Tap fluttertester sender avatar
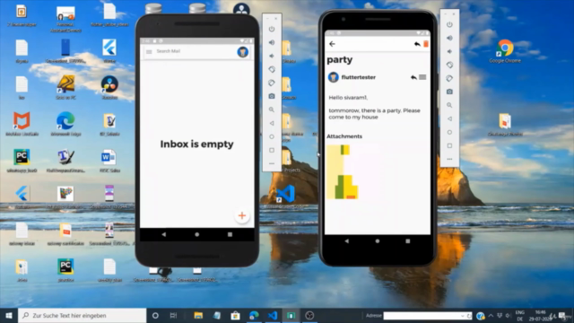 pos(333,77)
